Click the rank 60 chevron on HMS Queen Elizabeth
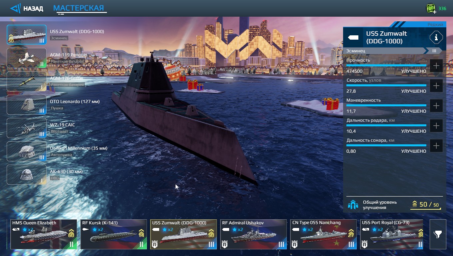The height and width of the screenshot is (256, 453). [x=71, y=233]
